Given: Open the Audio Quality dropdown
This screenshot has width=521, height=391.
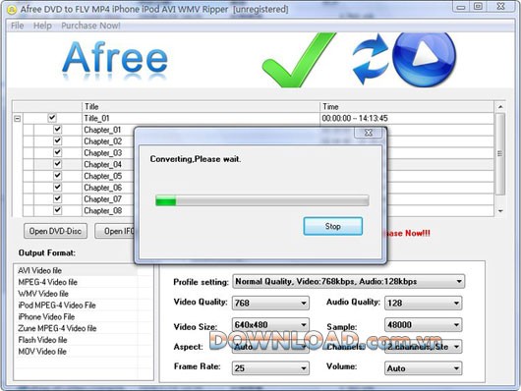Looking at the screenshot, I should (423, 303).
